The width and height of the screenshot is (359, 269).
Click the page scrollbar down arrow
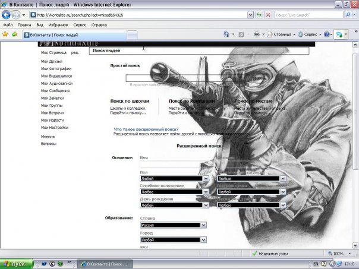pyautogui.click(x=355, y=245)
